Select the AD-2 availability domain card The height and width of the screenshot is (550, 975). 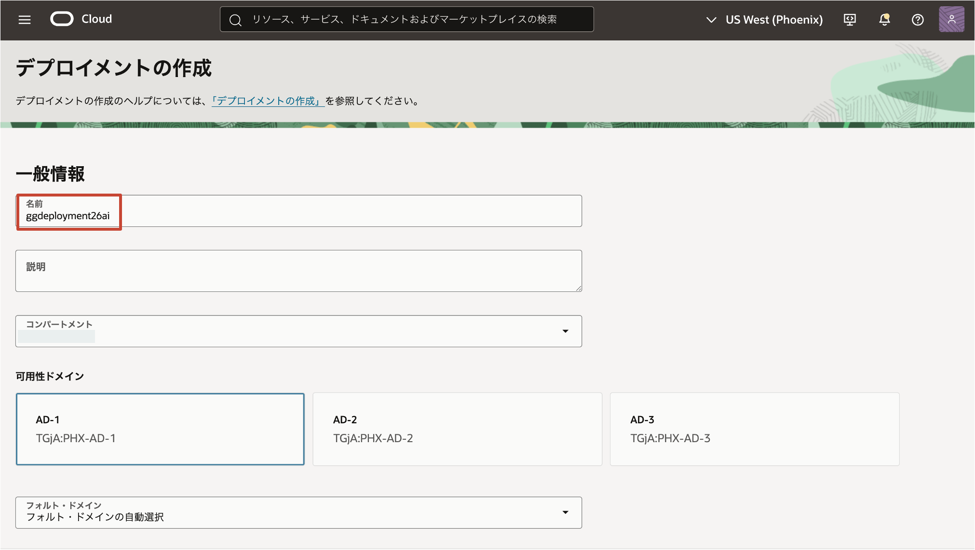[x=457, y=429]
